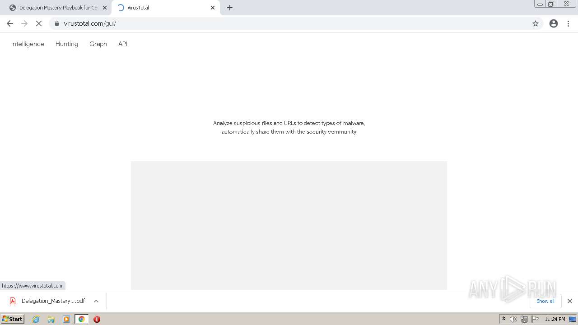Stop loading the VirusTotal page

39,23
